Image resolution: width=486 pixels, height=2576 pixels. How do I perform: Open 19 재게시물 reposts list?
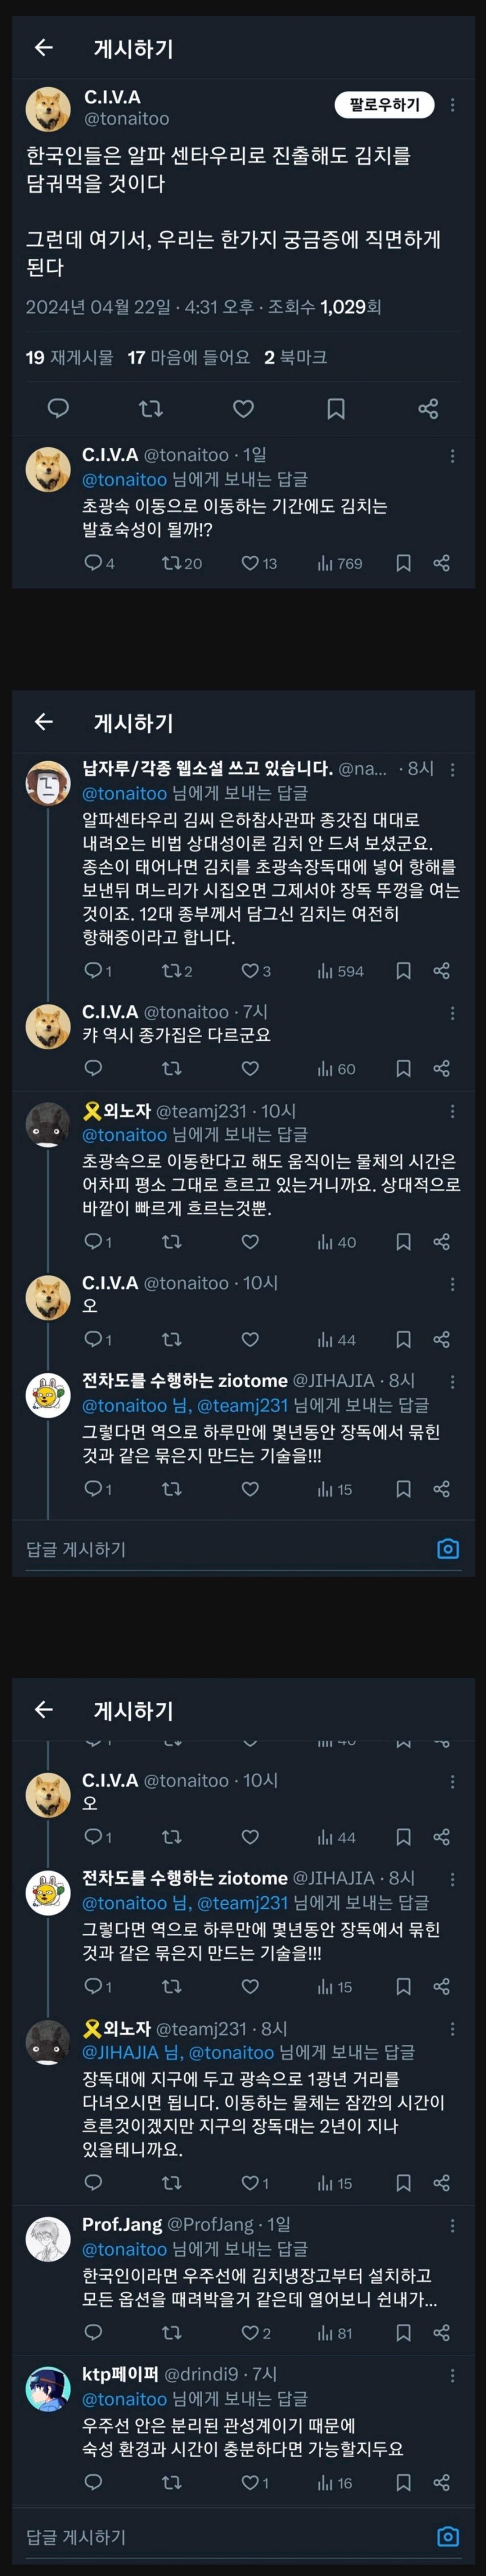click(69, 357)
